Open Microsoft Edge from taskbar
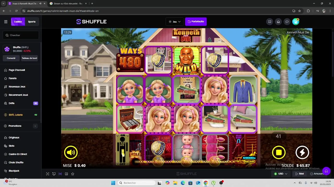Viewport: 334px width, 187px height. 183,183
